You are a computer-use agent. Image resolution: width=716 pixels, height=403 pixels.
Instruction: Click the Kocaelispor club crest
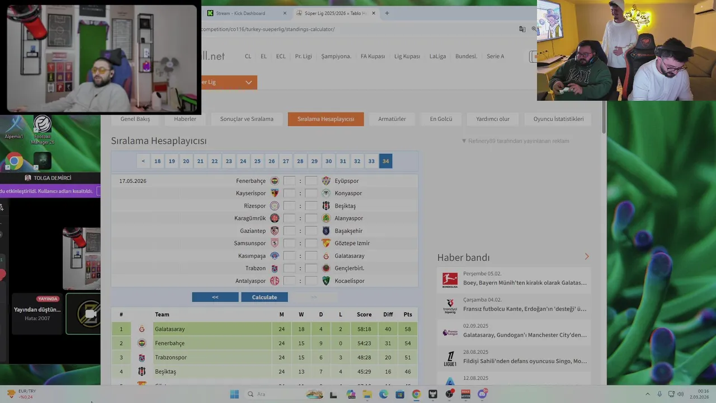tap(326, 281)
